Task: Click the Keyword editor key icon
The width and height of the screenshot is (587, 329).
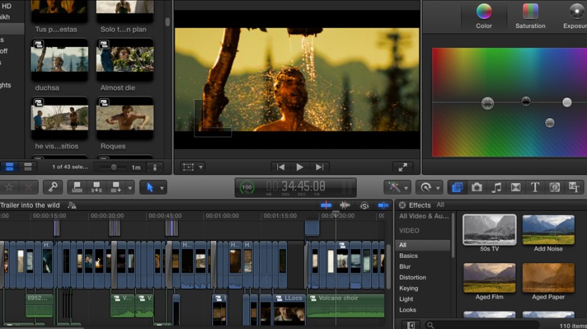Action: (53, 187)
